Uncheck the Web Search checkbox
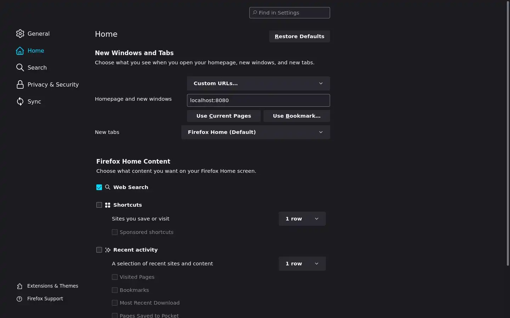 [99, 187]
